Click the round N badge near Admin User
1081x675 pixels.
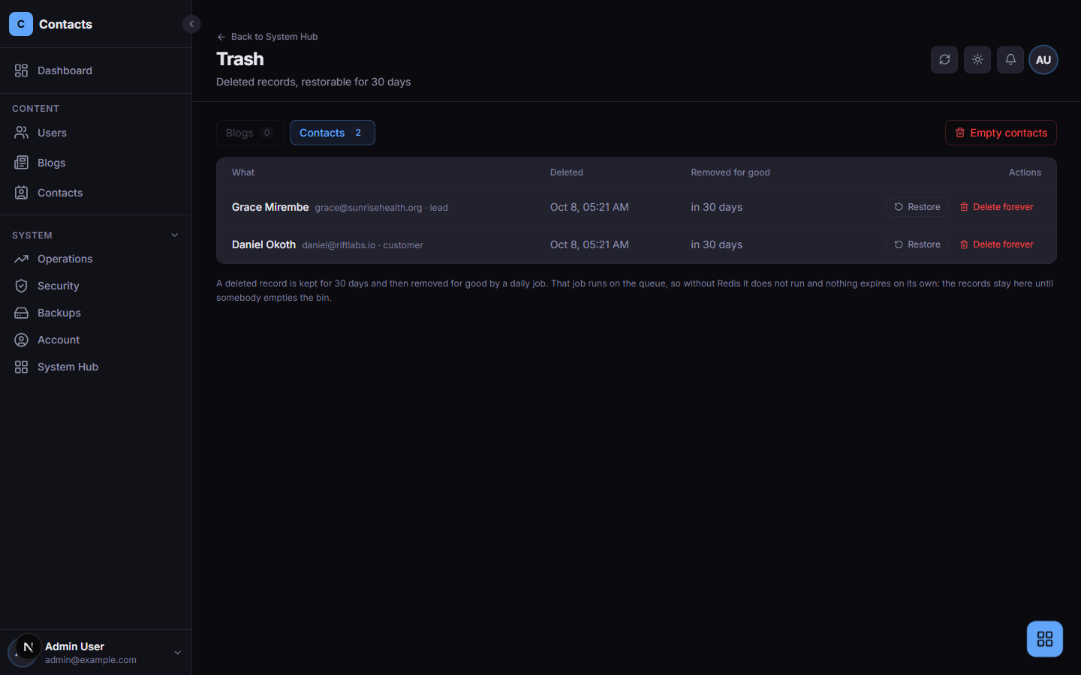coord(29,646)
